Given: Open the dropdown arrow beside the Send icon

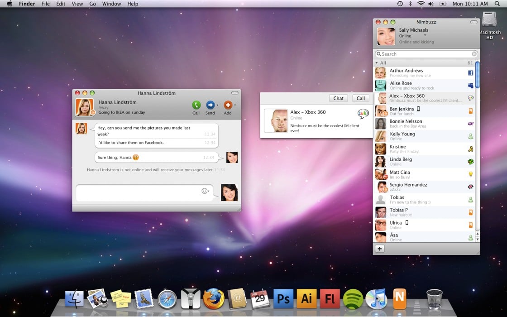Looking at the screenshot, I should tap(217, 105).
